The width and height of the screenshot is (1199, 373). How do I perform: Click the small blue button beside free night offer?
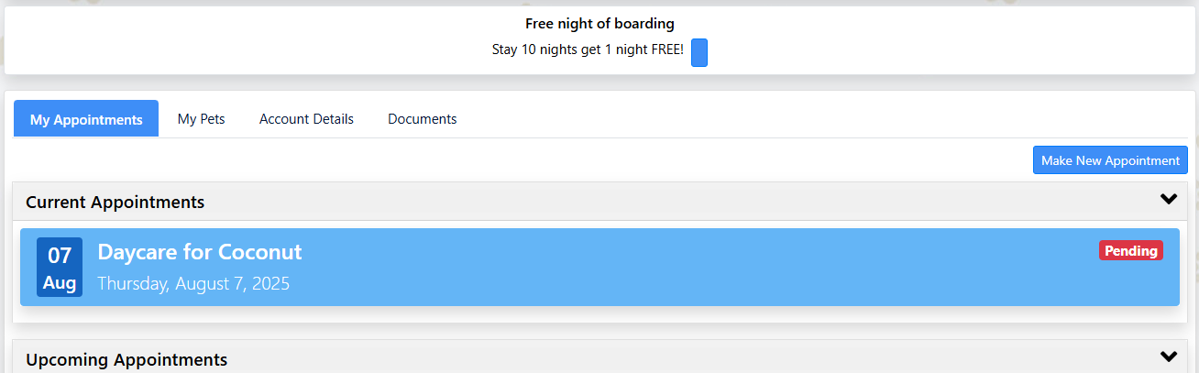point(699,53)
